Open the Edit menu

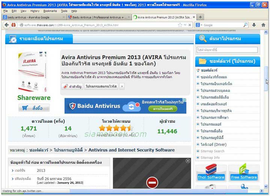point(14,11)
